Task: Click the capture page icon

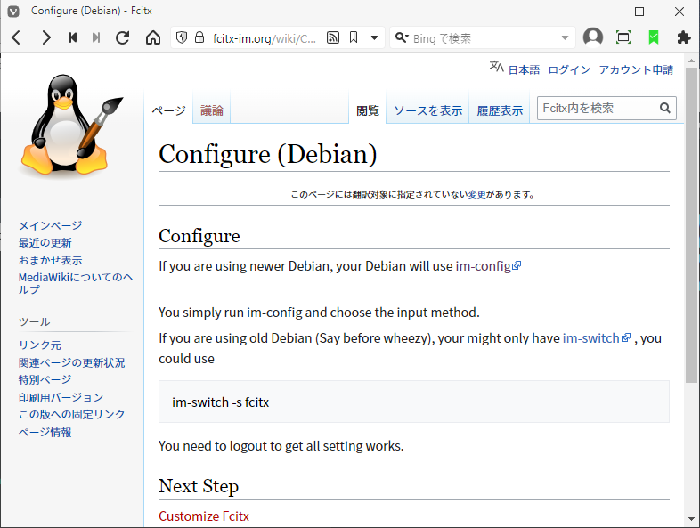Action: [623, 37]
